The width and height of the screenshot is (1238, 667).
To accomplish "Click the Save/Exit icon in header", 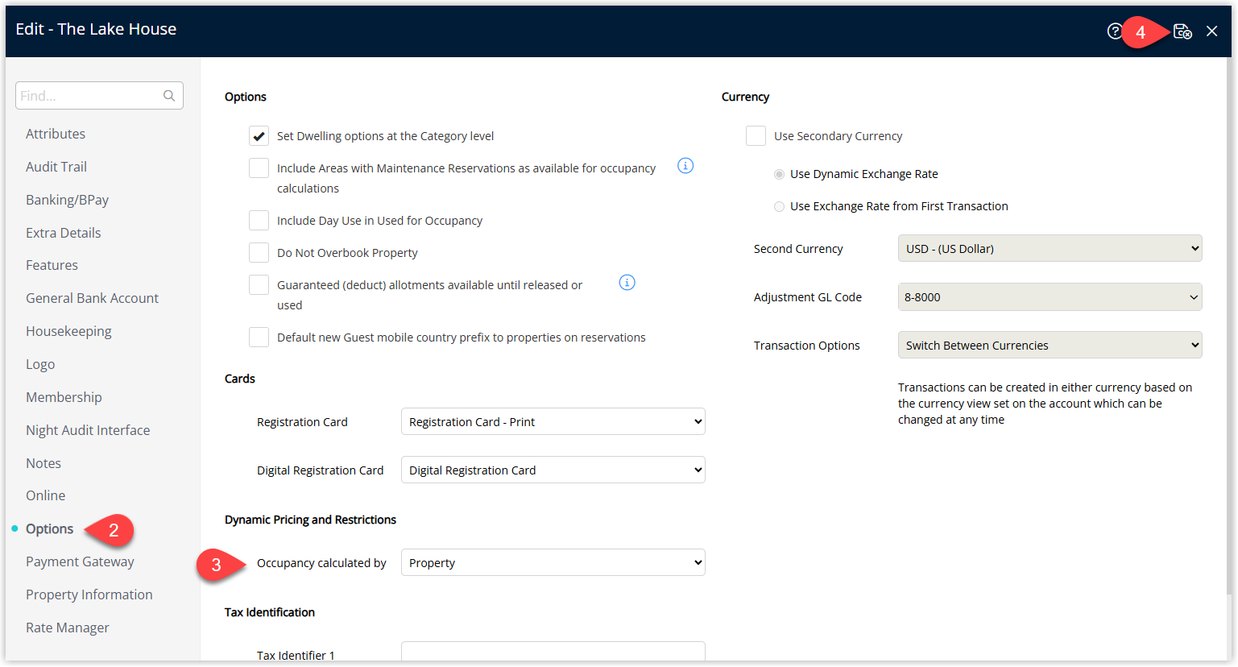I will (x=1182, y=31).
